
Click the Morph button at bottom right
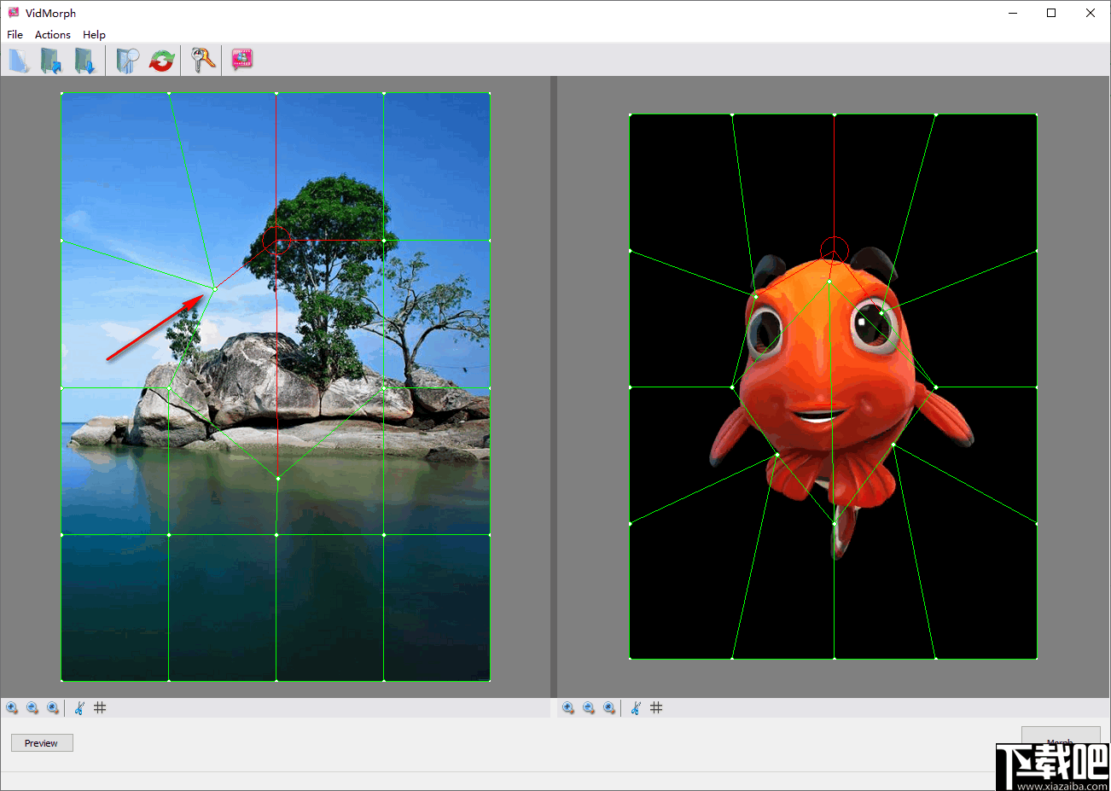pos(1061,741)
